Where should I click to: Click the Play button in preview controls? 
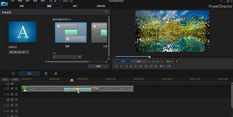(x=117, y=66)
